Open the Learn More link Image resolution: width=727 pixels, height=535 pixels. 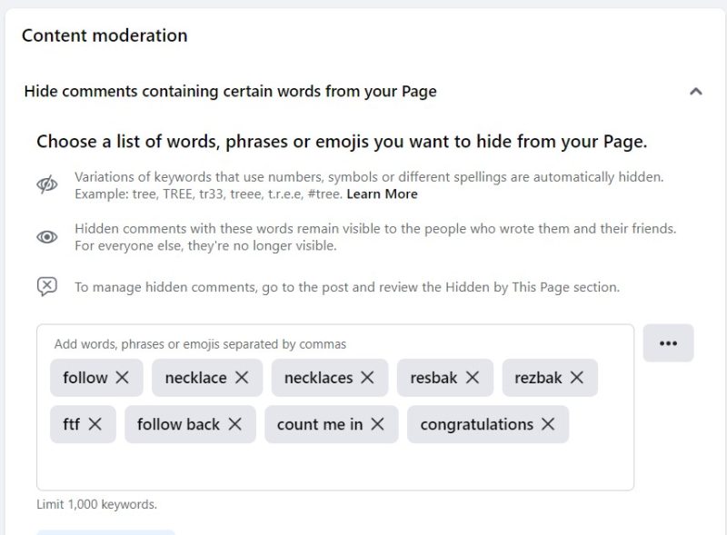[x=382, y=193]
